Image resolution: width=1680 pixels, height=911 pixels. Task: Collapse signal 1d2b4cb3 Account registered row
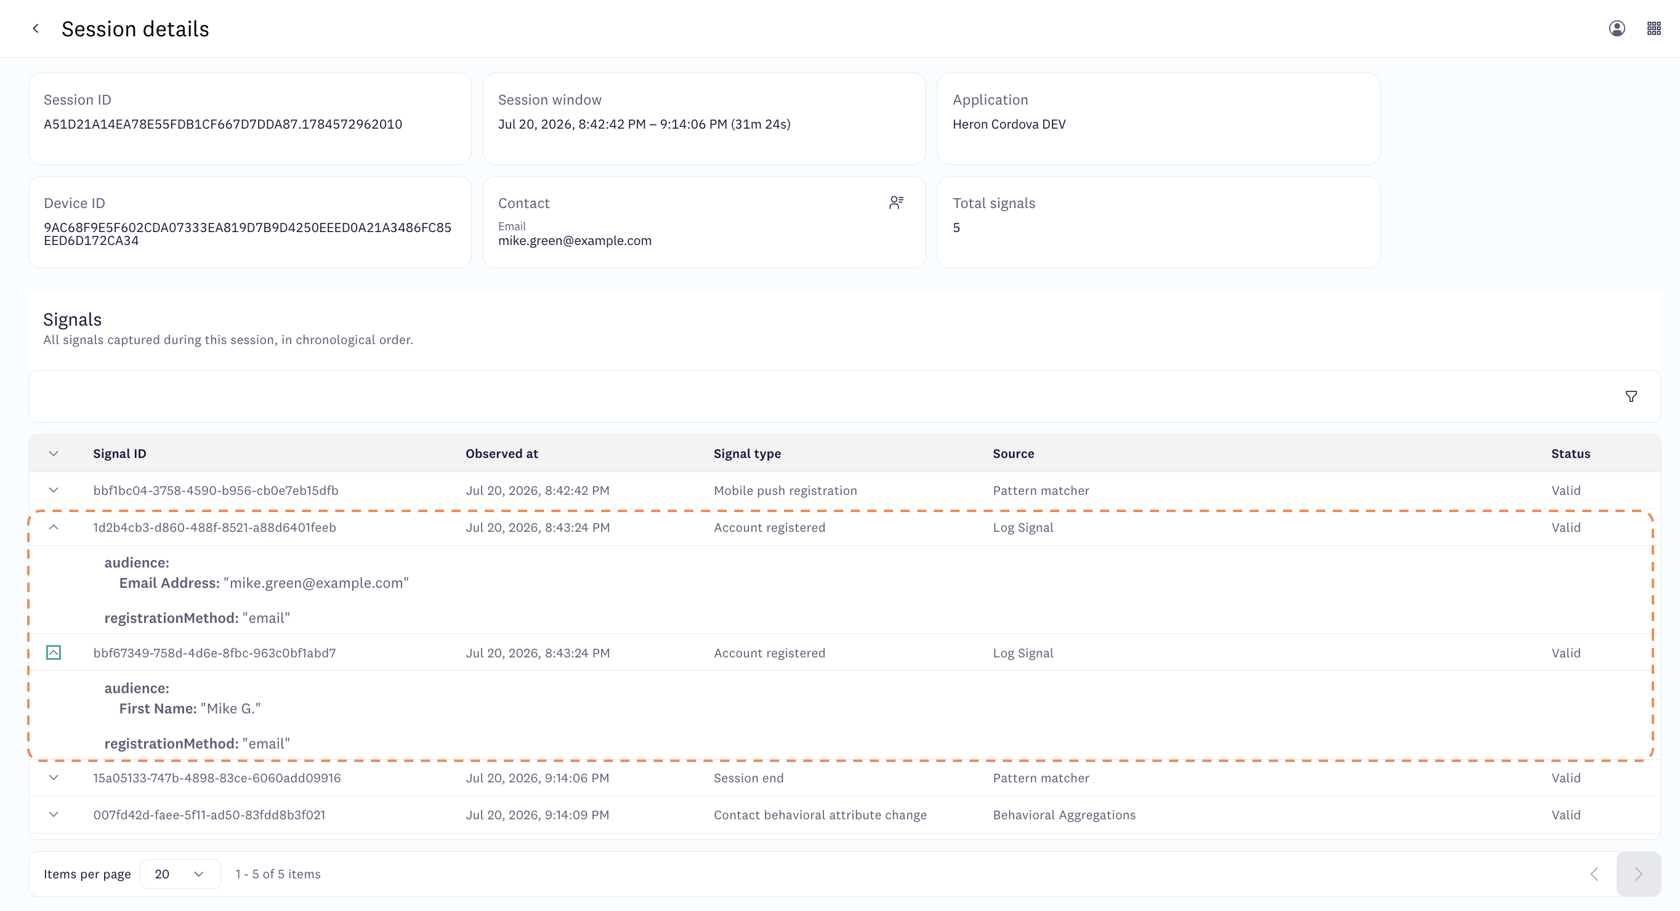(x=54, y=527)
